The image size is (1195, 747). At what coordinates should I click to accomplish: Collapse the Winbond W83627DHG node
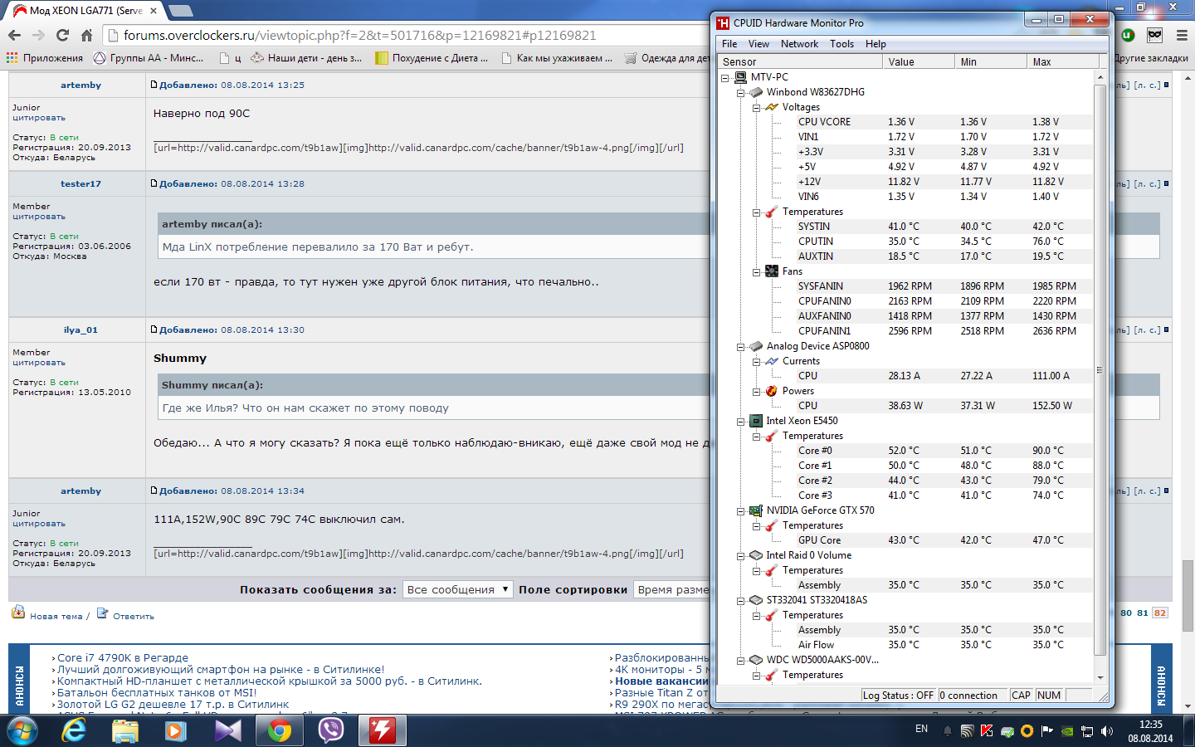pos(741,93)
